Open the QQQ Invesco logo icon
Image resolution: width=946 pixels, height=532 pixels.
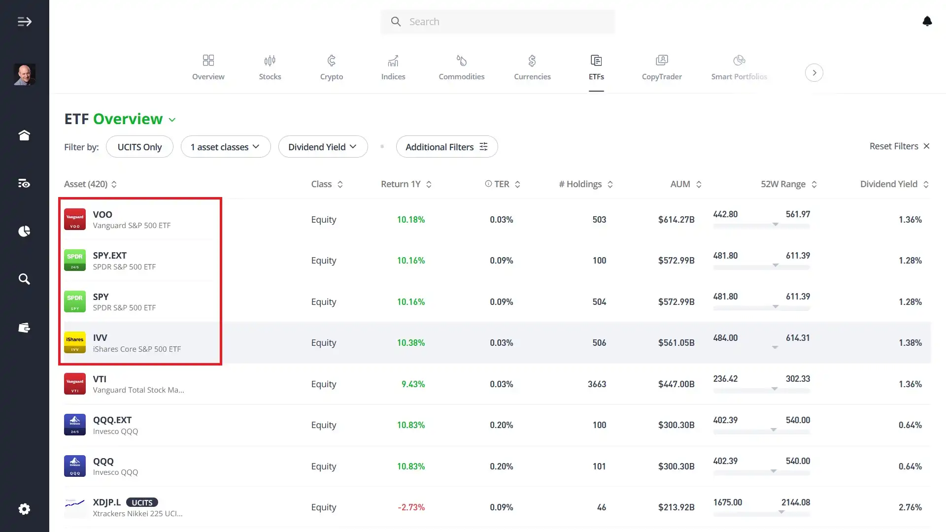(x=75, y=466)
